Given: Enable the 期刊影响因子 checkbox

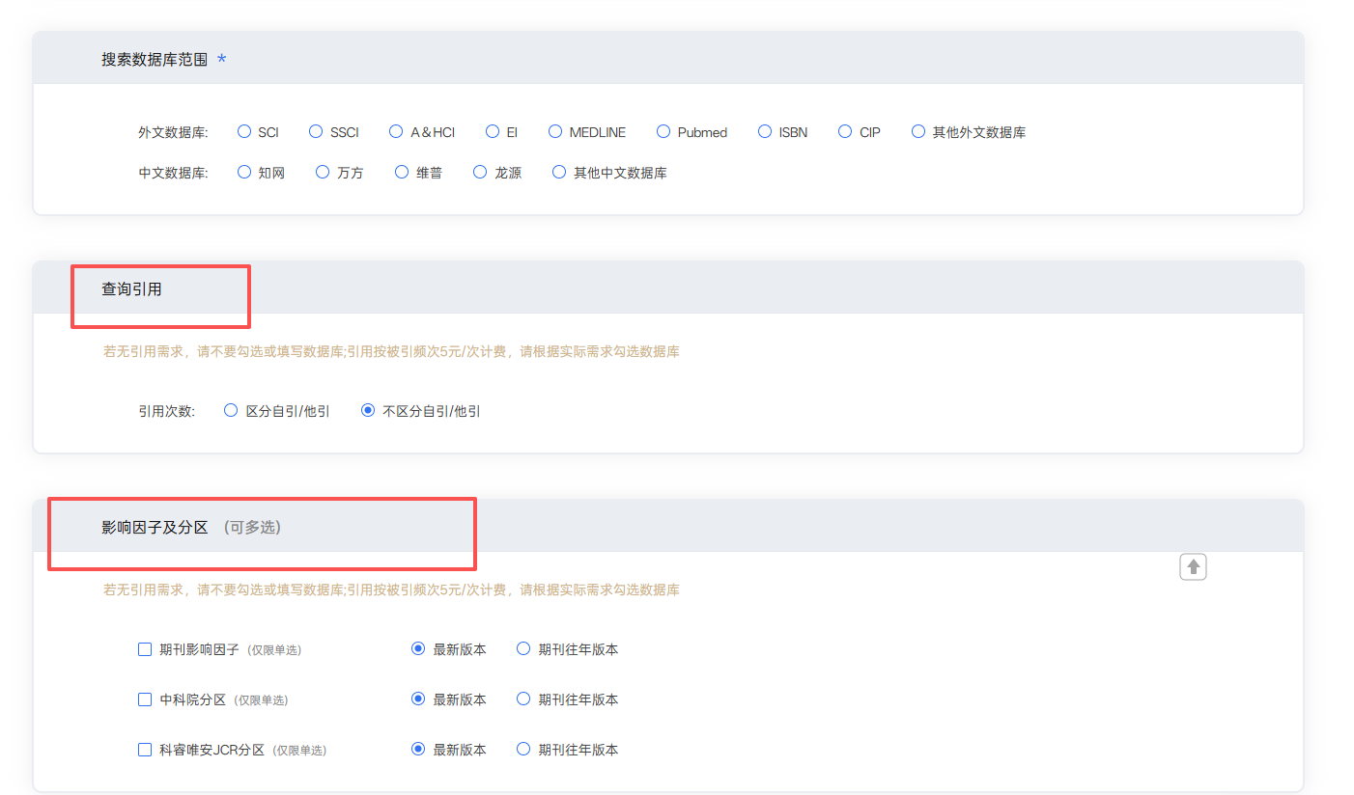Looking at the screenshot, I should 145,648.
